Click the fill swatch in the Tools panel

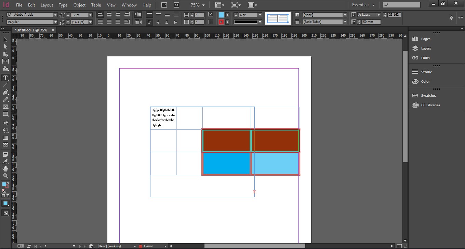pyautogui.click(x=4, y=184)
